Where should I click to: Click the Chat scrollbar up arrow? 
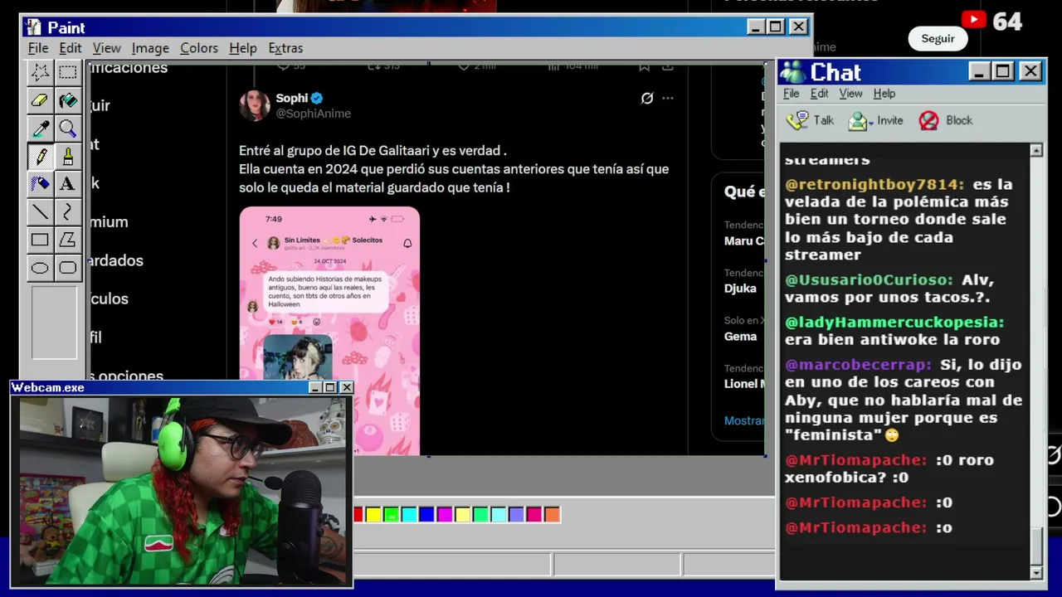click(x=1036, y=150)
